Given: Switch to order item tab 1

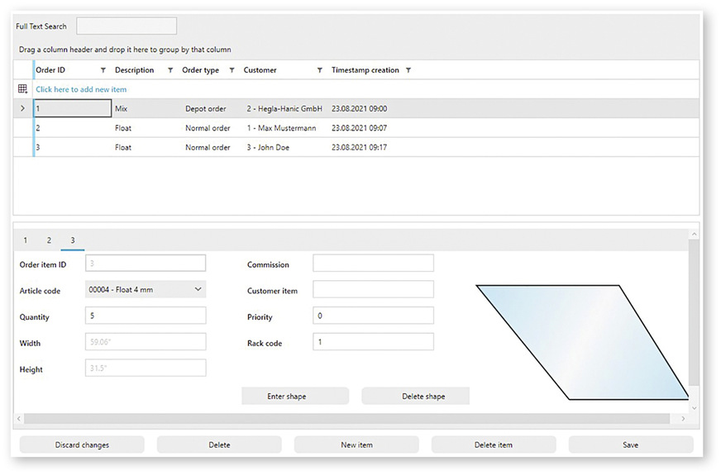Looking at the screenshot, I should pyautogui.click(x=26, y=240).
